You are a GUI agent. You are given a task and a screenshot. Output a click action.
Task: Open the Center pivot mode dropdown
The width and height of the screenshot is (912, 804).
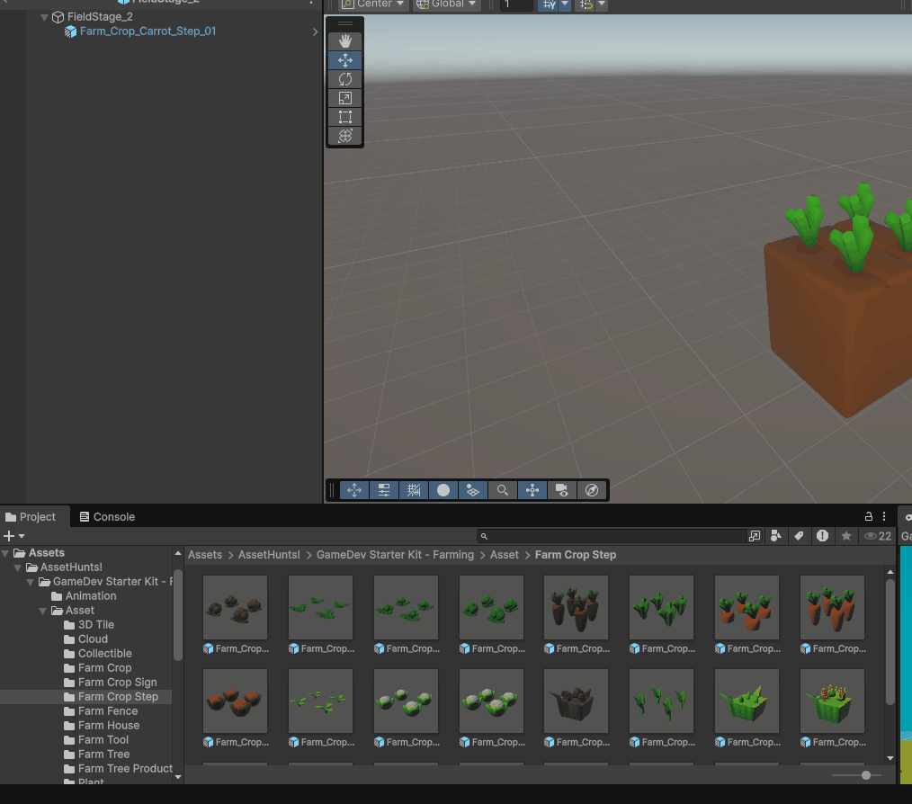(374, 4)
